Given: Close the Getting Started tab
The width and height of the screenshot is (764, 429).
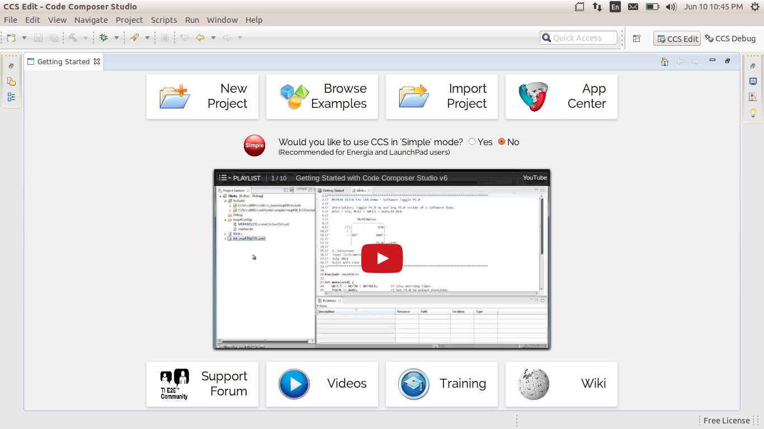Looking at the screenshot, I should click(97, 61).
